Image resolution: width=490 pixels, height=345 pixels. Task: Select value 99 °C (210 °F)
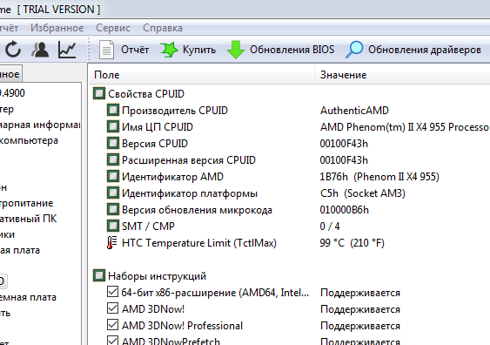(x=352, y=243)
